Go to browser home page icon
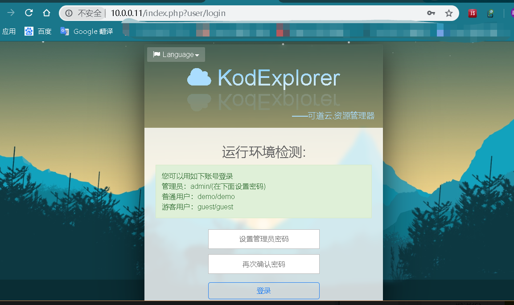The height and width of the screenshot is (305, 514). pos(46,13)
